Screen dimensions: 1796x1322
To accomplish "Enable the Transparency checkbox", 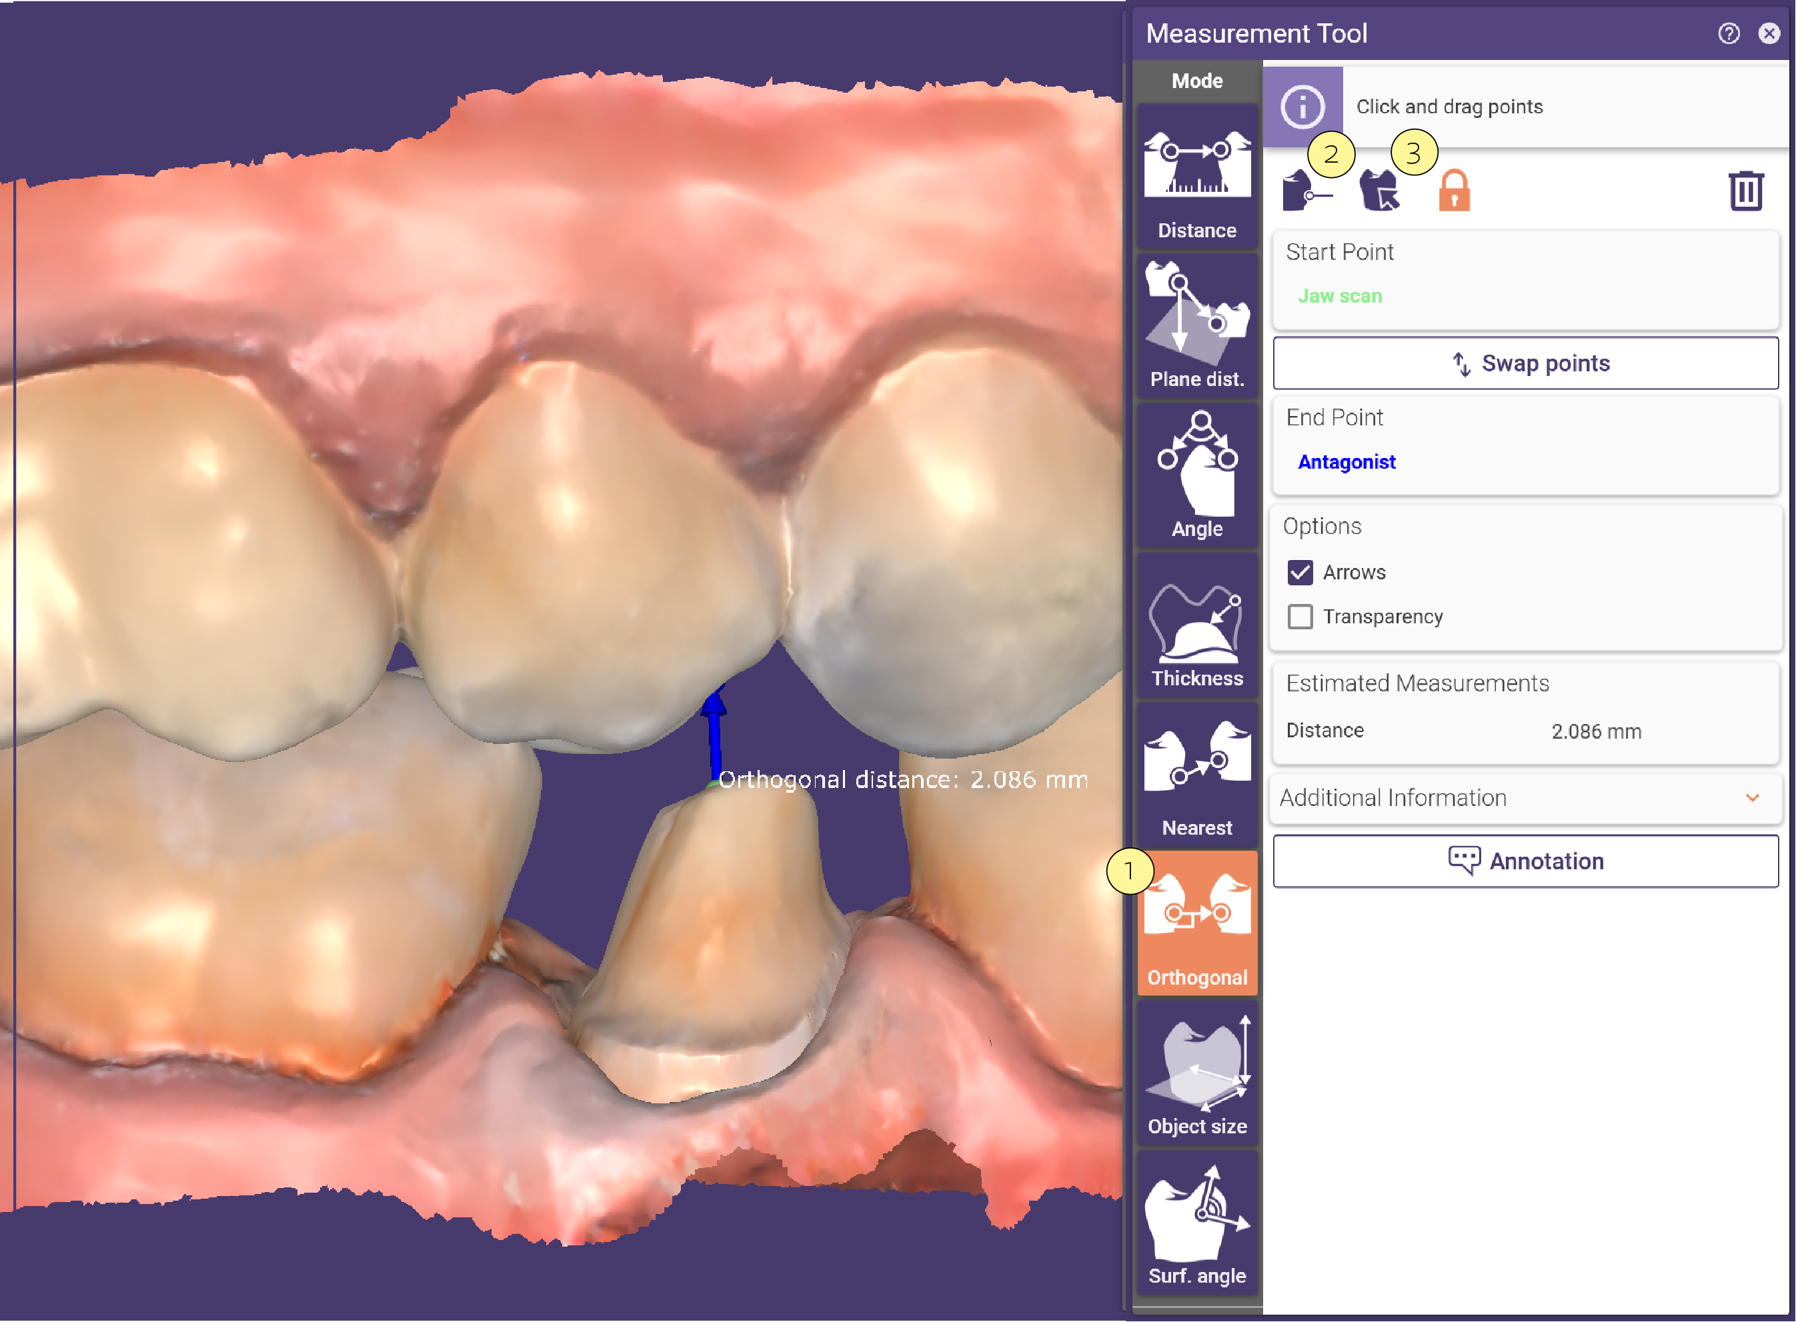I will click(x=1300, y=616).
